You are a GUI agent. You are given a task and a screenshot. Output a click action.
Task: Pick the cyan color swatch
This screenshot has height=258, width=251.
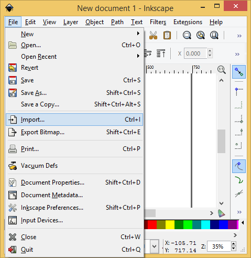(205, 224)
